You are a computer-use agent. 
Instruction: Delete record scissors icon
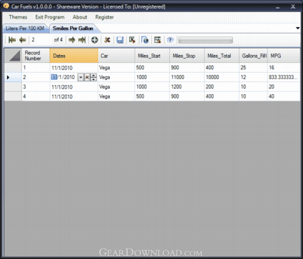[107, 40]
